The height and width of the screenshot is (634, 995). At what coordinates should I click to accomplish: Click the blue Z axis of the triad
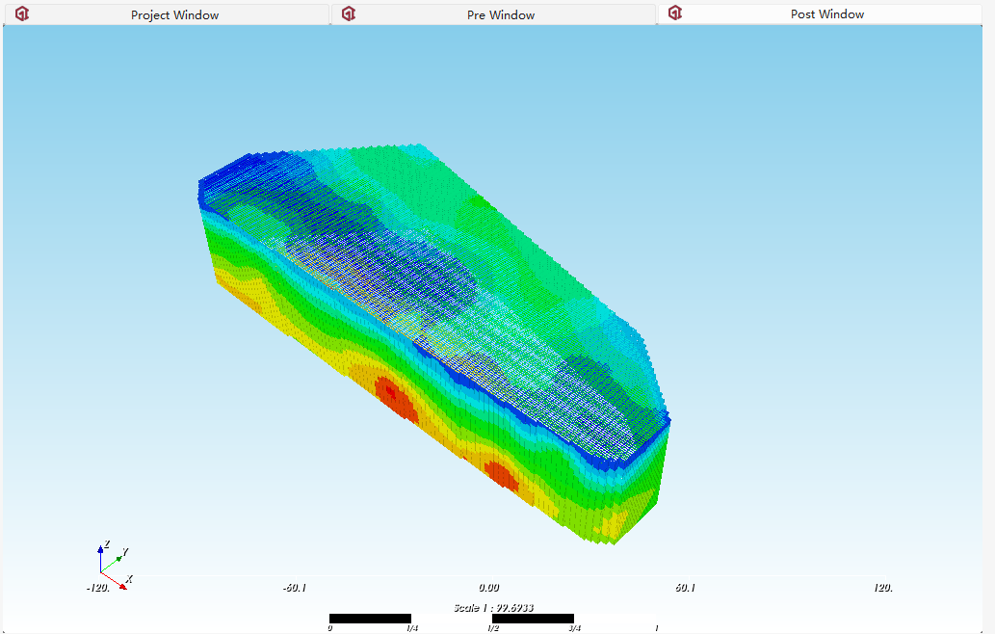(100, 558)
